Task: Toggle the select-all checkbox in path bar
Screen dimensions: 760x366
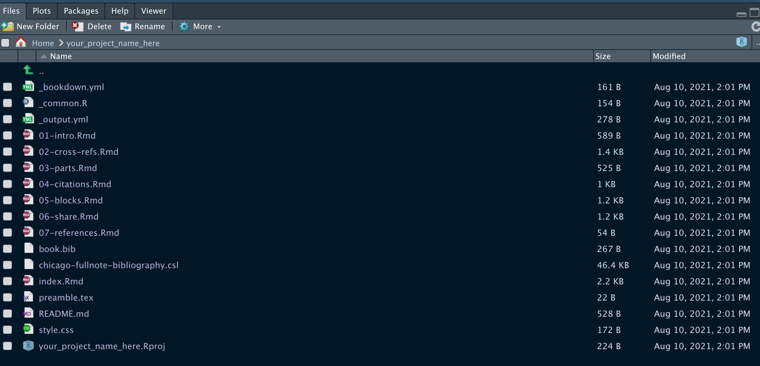Action: pos(5,43)
